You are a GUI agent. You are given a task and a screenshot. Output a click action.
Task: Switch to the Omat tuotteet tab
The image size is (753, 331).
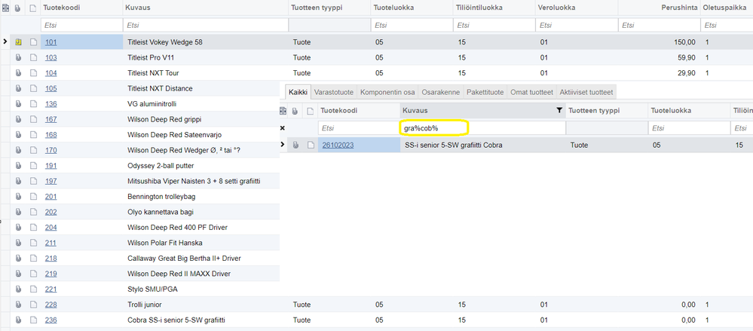tap(531, 92)
